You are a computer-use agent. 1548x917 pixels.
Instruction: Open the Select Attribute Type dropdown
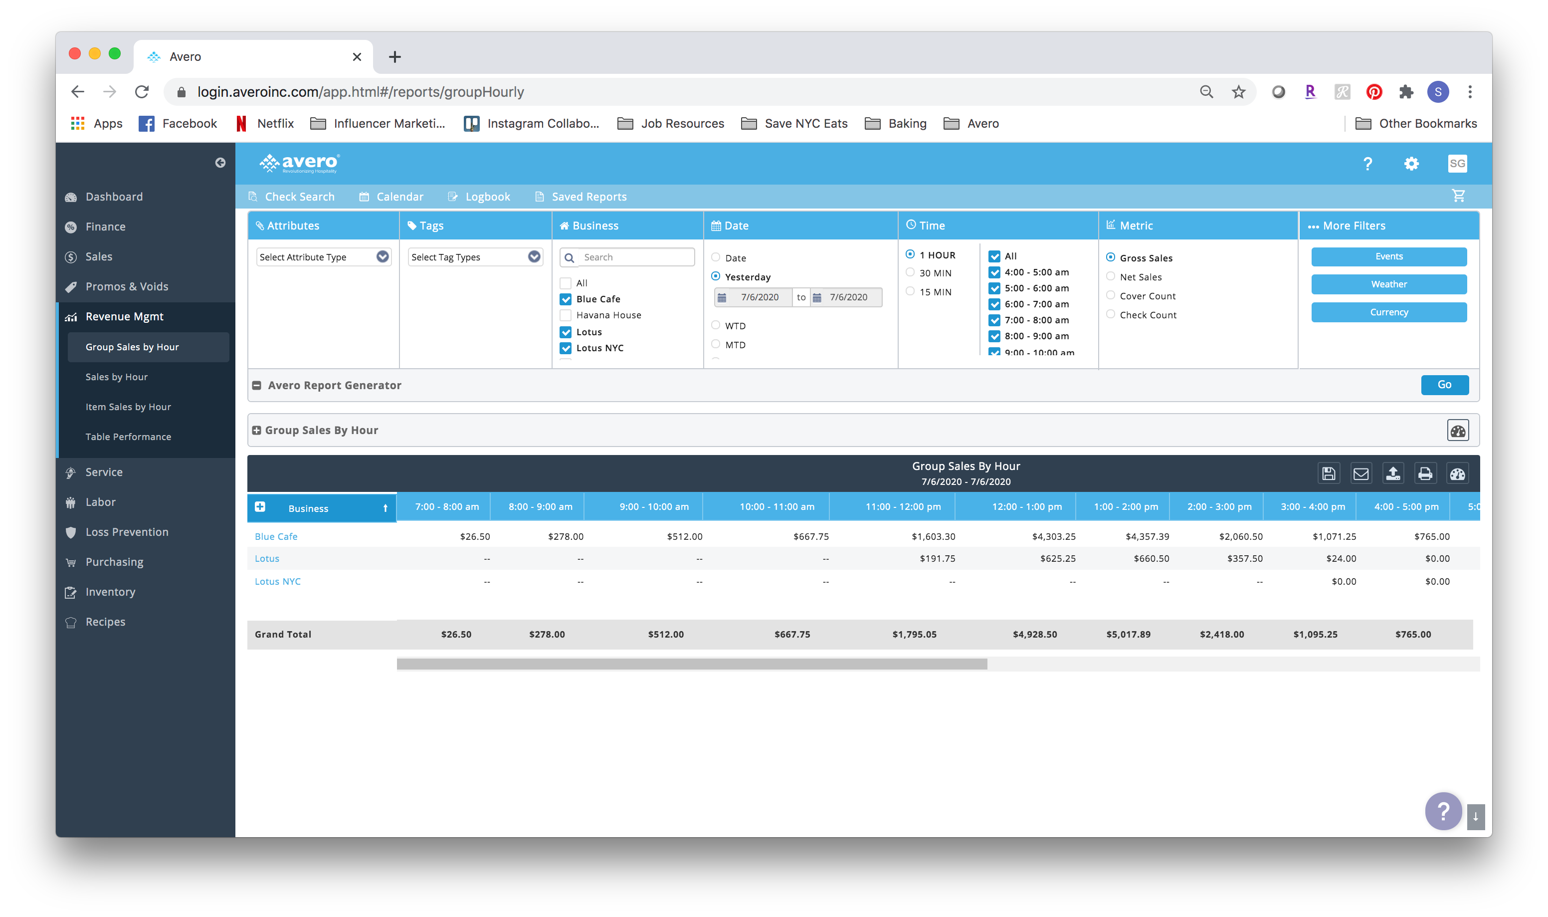[324, 257]
